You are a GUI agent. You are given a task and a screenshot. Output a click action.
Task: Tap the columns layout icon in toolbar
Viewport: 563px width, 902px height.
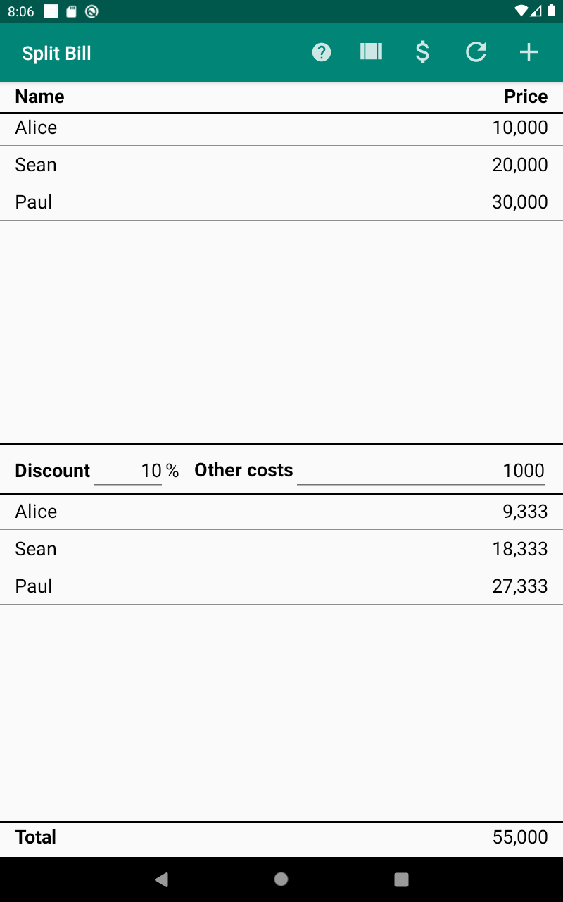tap(371, 51)
